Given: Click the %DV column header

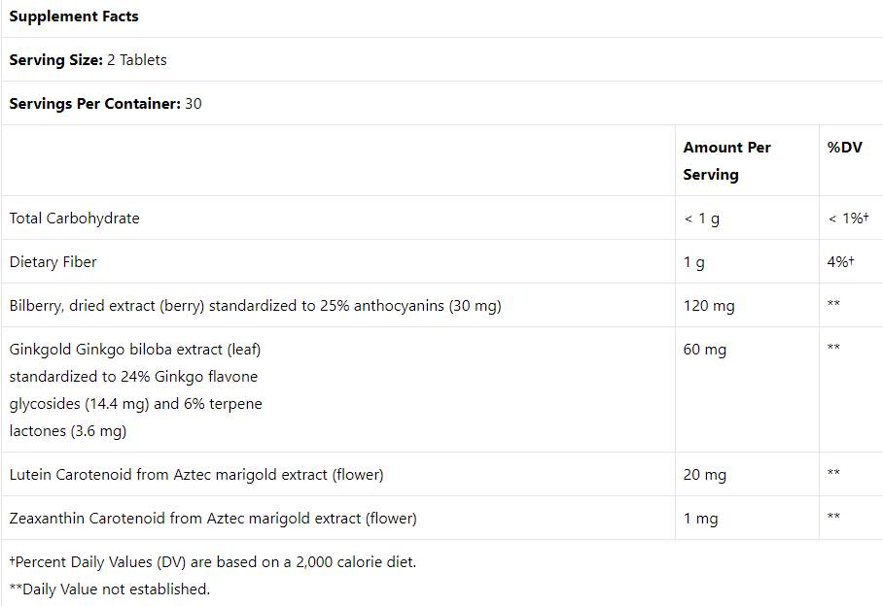Looking at the screenshot, I should click(844, 148).
